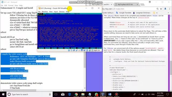Image resolution: width=172 pixels, height=97 pixels.
Task: Click the volume icon in system tray
Action: point(149,94)
